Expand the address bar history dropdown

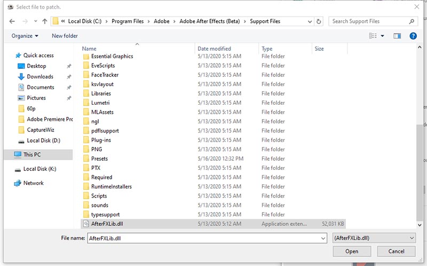click(x=310, y=21)
